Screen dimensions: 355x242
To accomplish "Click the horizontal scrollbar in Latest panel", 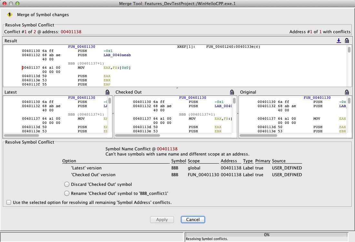I will [x=22, y=136].
